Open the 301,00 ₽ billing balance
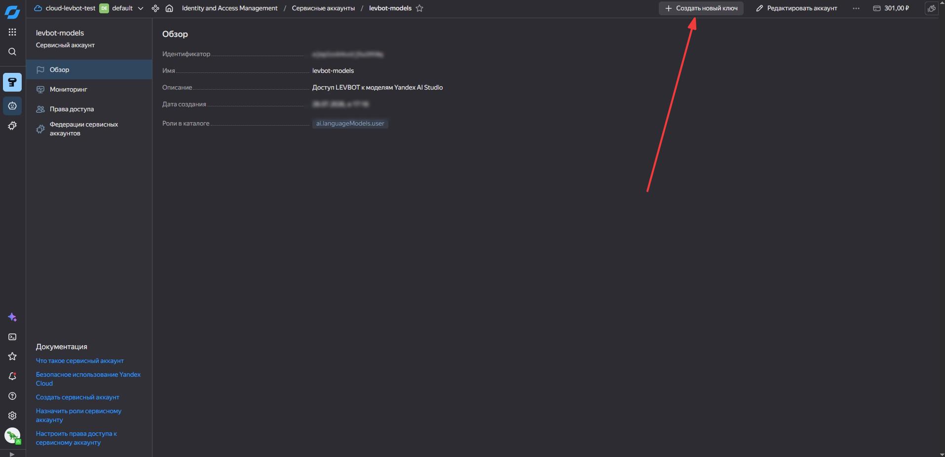This screenshot has height=457, width=945. (x=891, y=8)
